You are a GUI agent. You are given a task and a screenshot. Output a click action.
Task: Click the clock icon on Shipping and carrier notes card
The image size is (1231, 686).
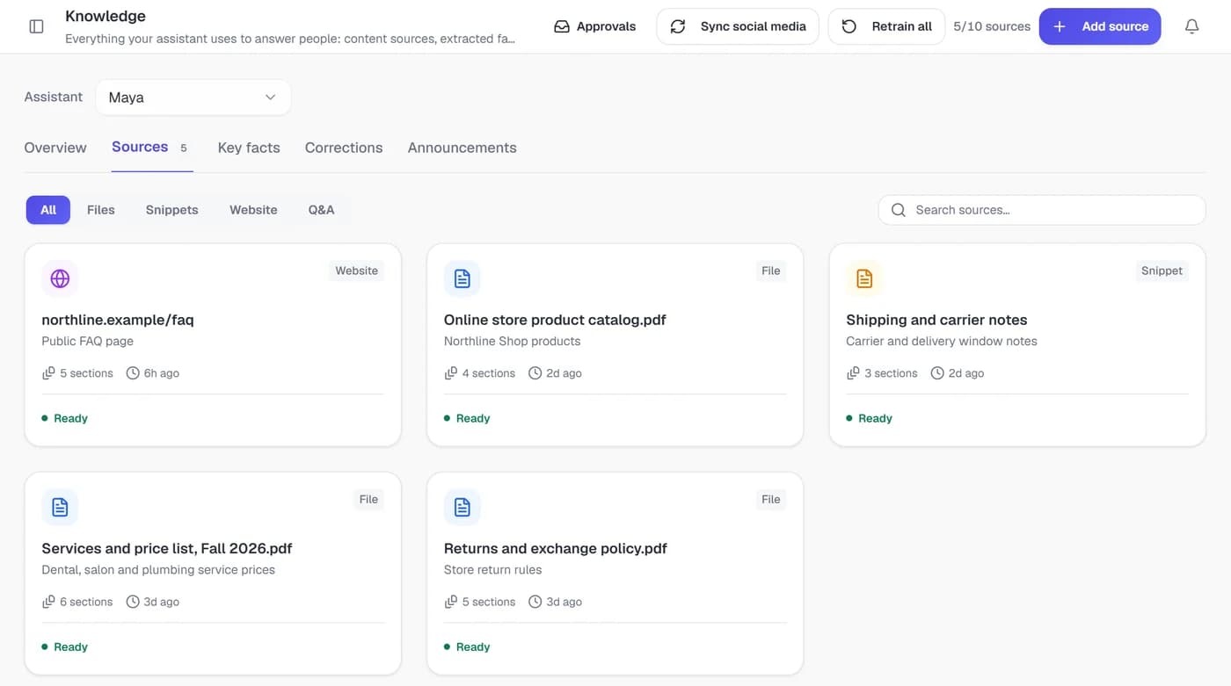(x=937, y=373)
